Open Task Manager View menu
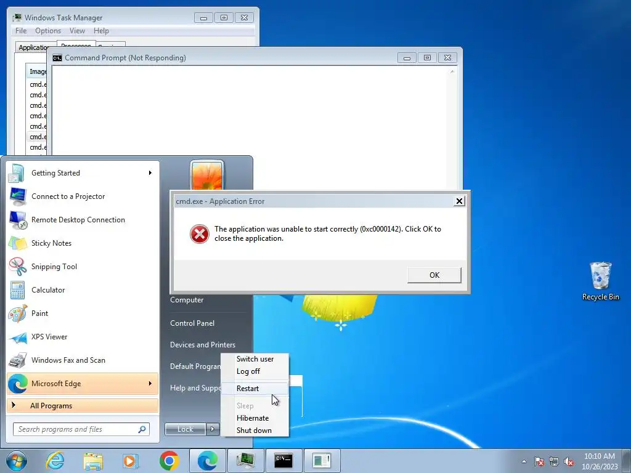The width and height of the screenshot is (631, 473). pos(77,31)
